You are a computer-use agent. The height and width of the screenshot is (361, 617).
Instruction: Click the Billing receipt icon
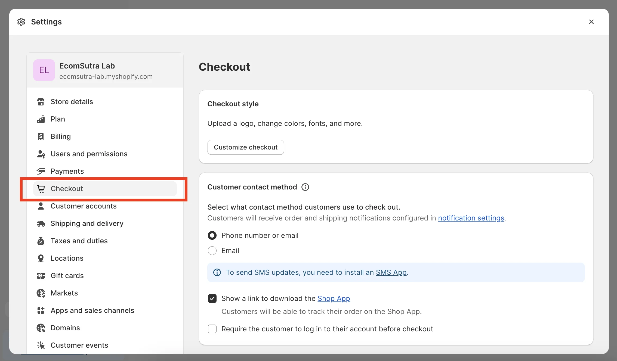pos(41,136)
